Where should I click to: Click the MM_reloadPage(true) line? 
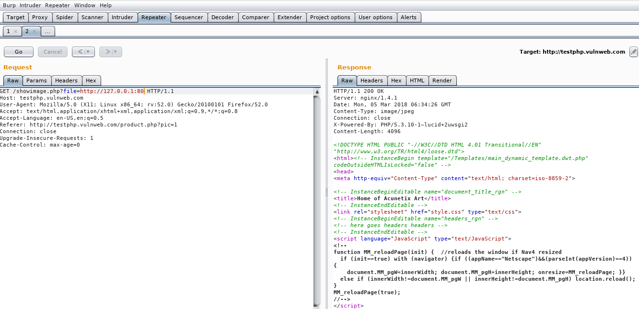point(367,292)
